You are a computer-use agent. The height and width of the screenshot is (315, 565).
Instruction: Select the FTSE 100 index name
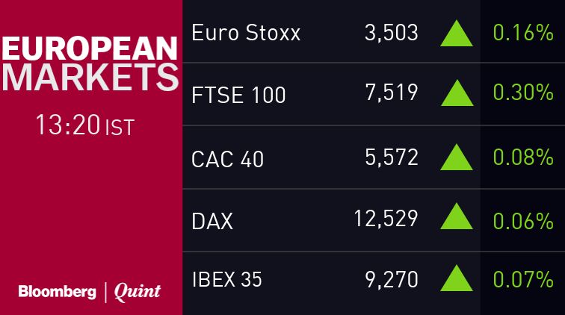(x=238, y=96)
